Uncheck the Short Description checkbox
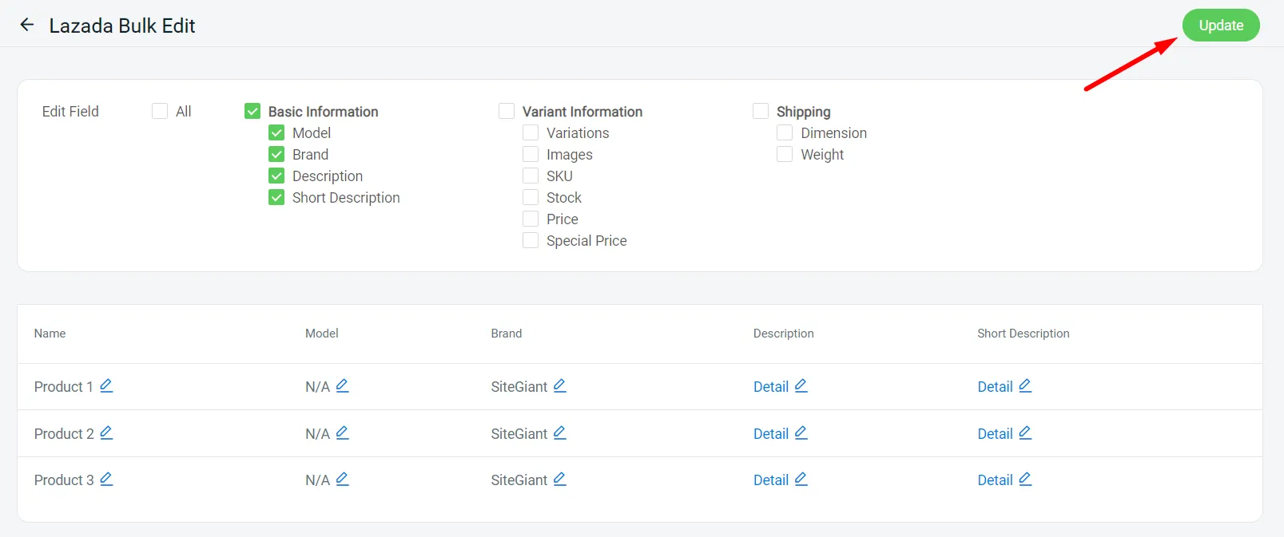 pos(276,197)
